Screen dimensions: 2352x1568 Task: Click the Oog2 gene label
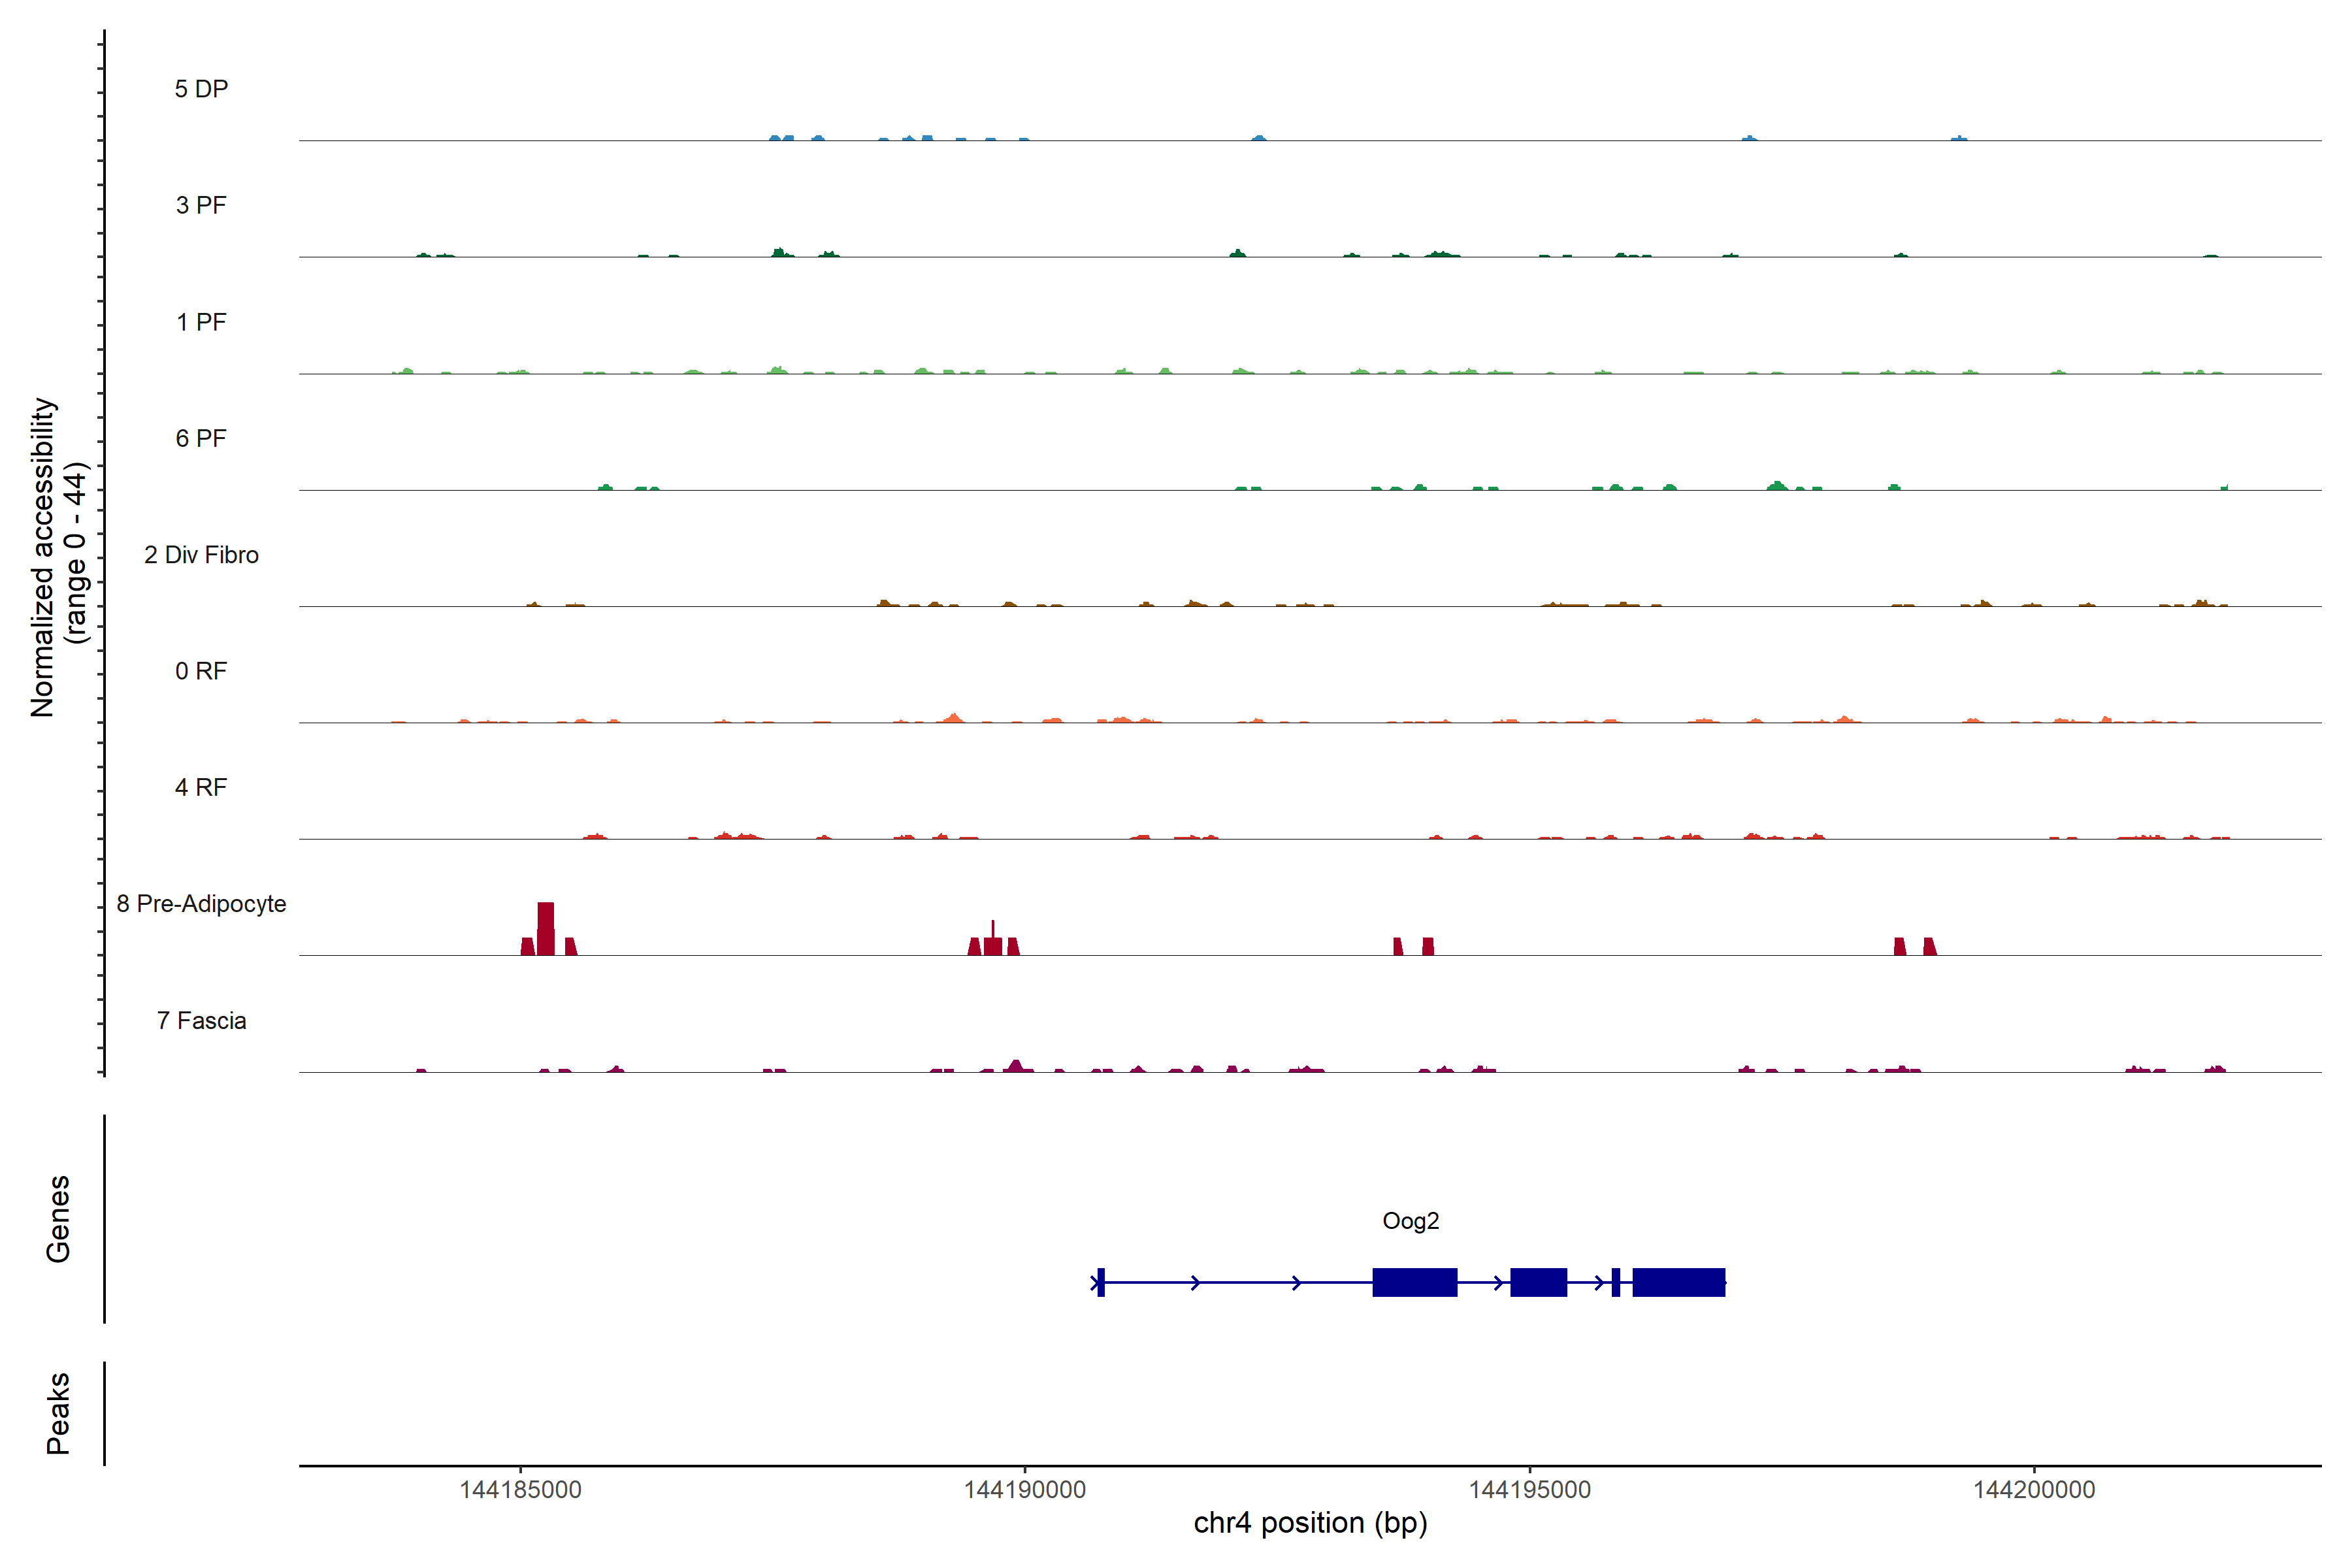(1410, 1221)
